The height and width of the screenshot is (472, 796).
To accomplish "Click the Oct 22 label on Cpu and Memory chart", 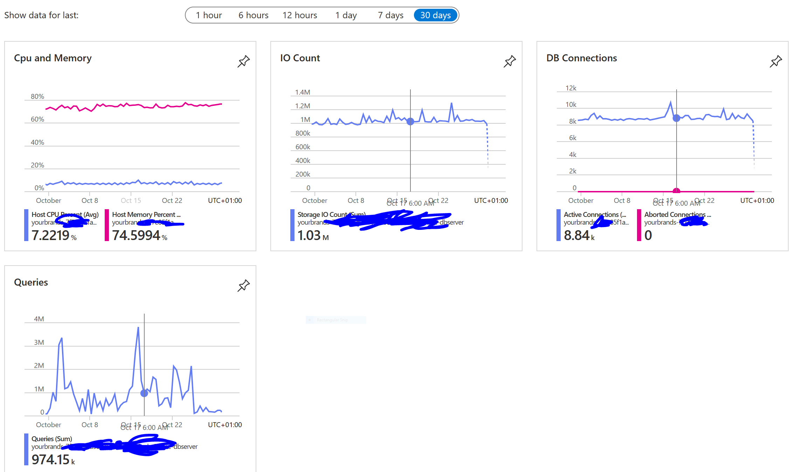I will pos(172,200).
